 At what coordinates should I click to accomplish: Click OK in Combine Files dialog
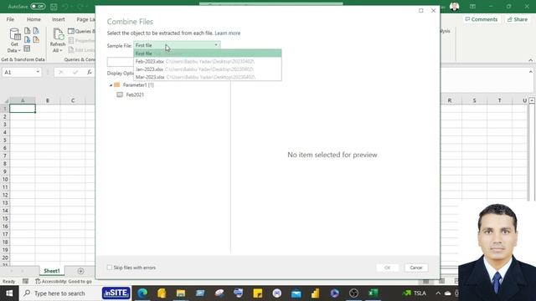pos(387,268)
